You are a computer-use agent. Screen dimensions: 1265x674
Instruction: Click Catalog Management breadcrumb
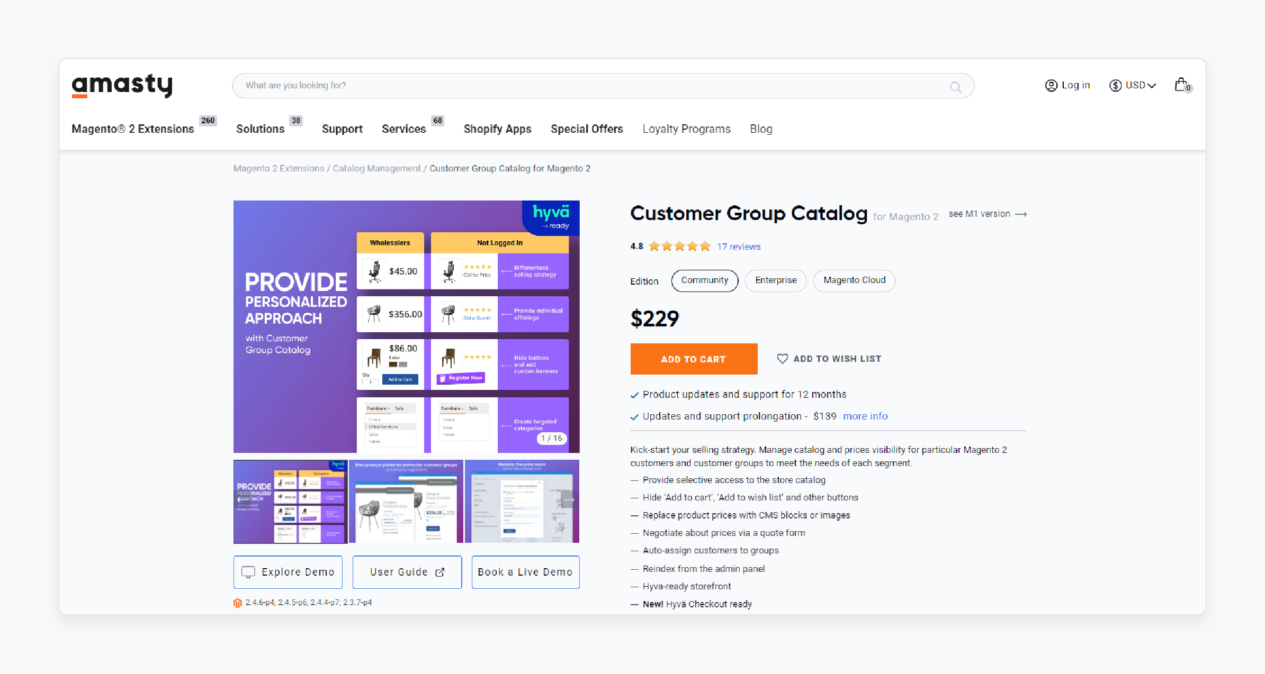tap(376, 168)
